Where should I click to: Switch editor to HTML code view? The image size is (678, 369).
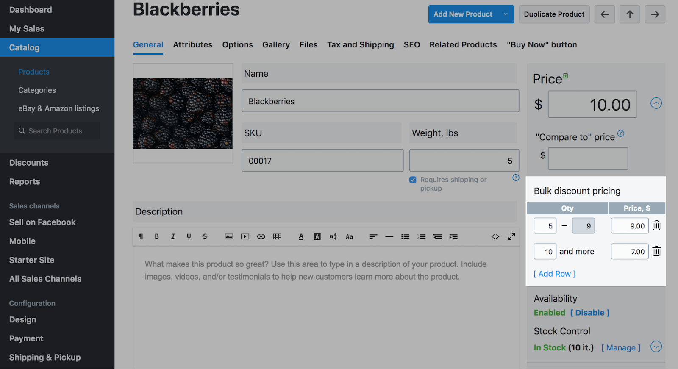tap(495, 236)
